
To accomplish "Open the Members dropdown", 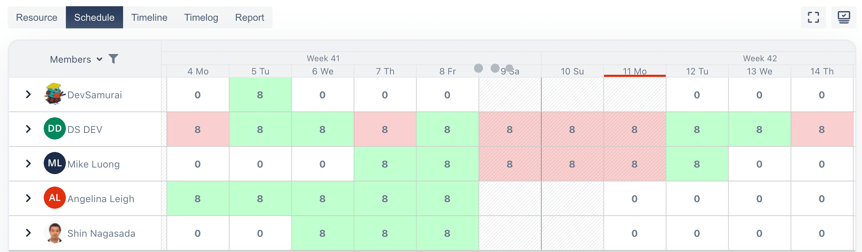I will 76,59.
